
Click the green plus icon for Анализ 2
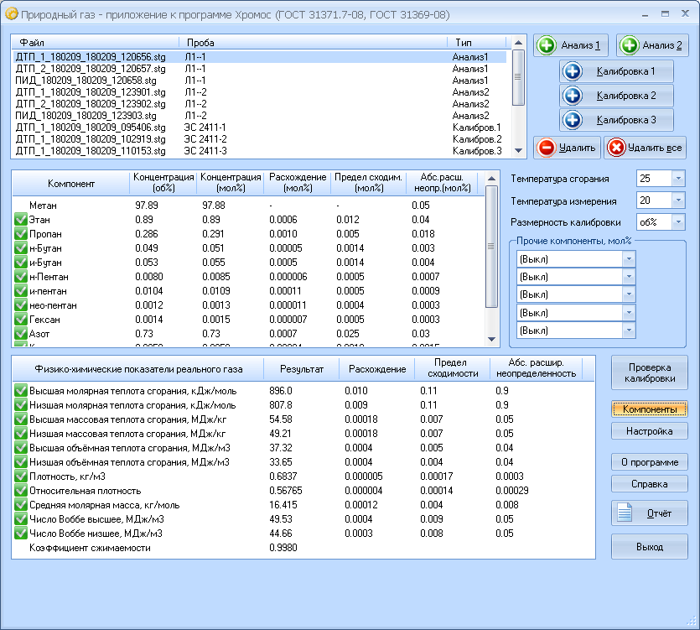(630, 45)
